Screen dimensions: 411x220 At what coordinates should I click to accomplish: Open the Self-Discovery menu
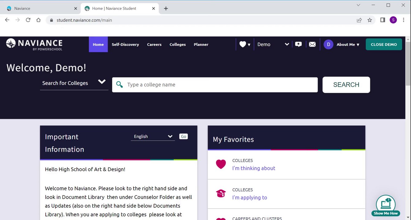point(125,45)
